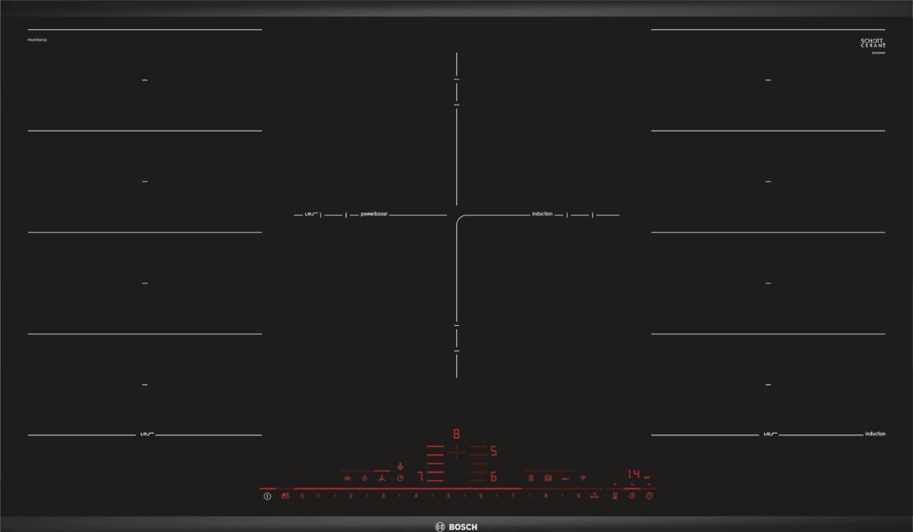This screenshot has height=532, width=913.
Task: Tap the small clock icon beside zone 7
Action: [x=400, y=478]
